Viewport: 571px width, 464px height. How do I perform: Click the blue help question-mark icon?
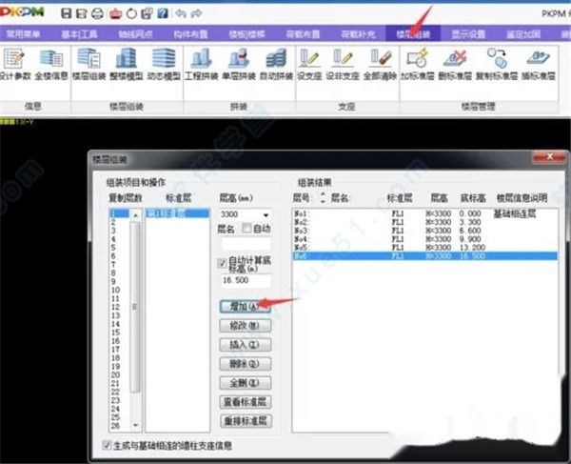point(163,13)
